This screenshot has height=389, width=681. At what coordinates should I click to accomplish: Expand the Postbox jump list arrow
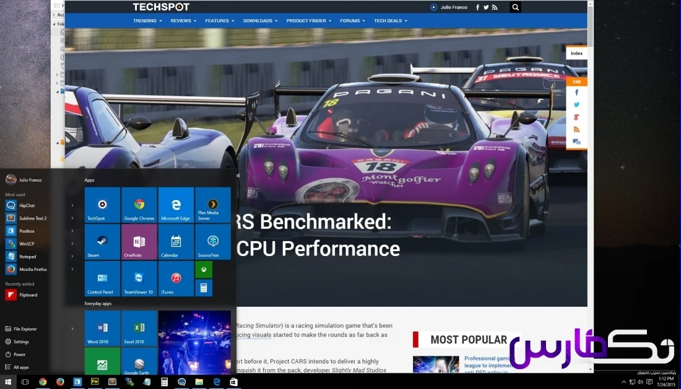tap(72, 231)
